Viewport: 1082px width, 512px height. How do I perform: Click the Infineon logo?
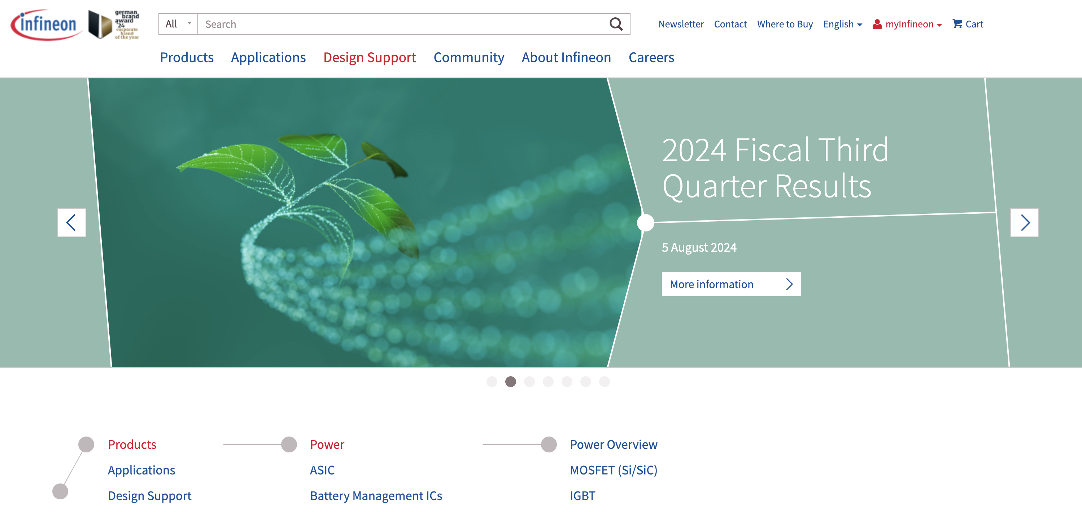pos(46,24)
